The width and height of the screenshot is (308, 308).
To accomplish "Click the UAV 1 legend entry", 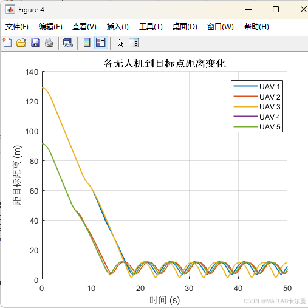I will (257, 87).
